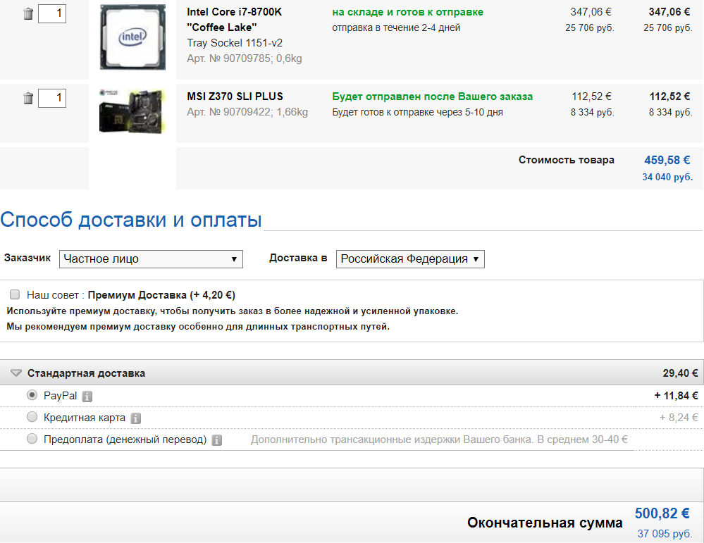The image size is (704, 543).
Task: Click отправка в течение 2-4 дней text
Action: (x=396, y=28)
